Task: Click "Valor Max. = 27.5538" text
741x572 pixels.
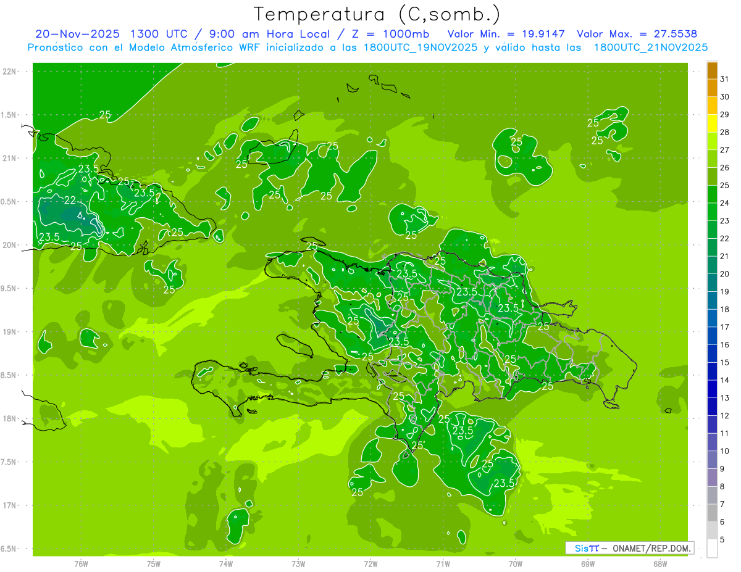Action: click(x=637, y=34)
